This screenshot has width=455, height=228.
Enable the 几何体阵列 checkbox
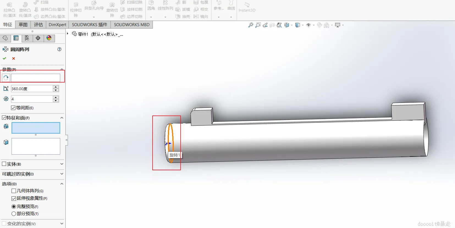pos(14,191)
